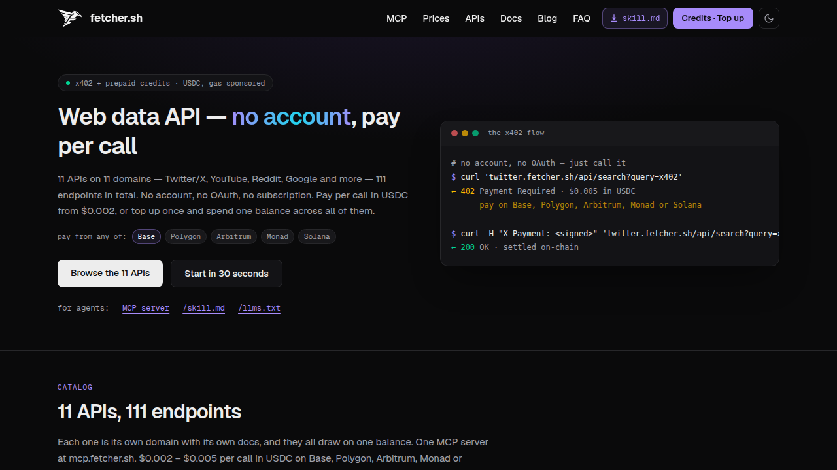Toggle dark mode with the moon icon
The height and width of the screenshot is (470, 837).
pos(769,18)
